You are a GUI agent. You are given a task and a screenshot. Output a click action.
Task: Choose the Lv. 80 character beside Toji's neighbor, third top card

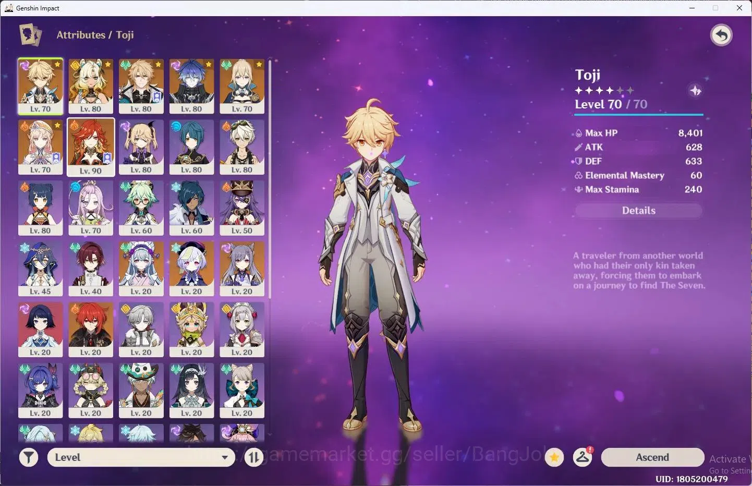coord(141,86)
